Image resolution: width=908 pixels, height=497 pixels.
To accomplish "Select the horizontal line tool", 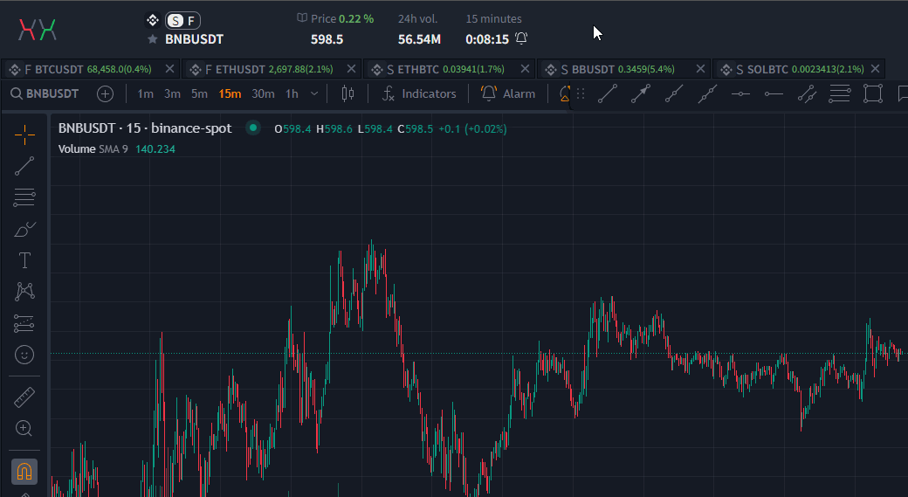I will 740,93.
